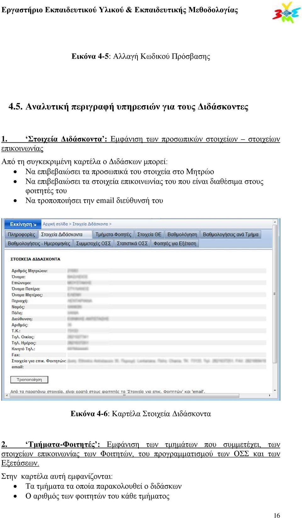The width and height of the screenshot is (302, 518).
Task: Go to the Βαθμολόγηση tab
Action: click(x=182, y=234)
